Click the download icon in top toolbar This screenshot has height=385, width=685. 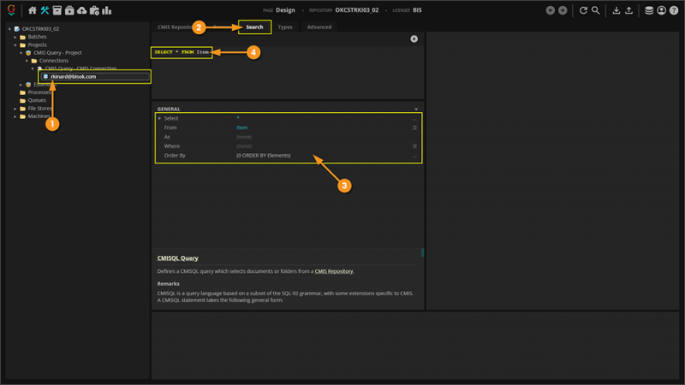[616, 10]
